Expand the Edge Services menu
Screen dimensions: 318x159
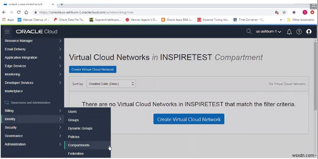(x=32, y=66)
